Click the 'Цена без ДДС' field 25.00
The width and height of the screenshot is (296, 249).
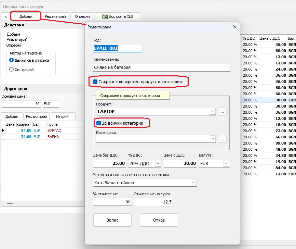coord(109,163)
